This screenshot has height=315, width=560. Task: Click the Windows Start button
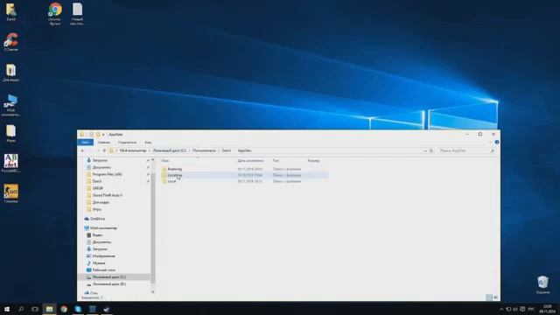pos(7,309)
